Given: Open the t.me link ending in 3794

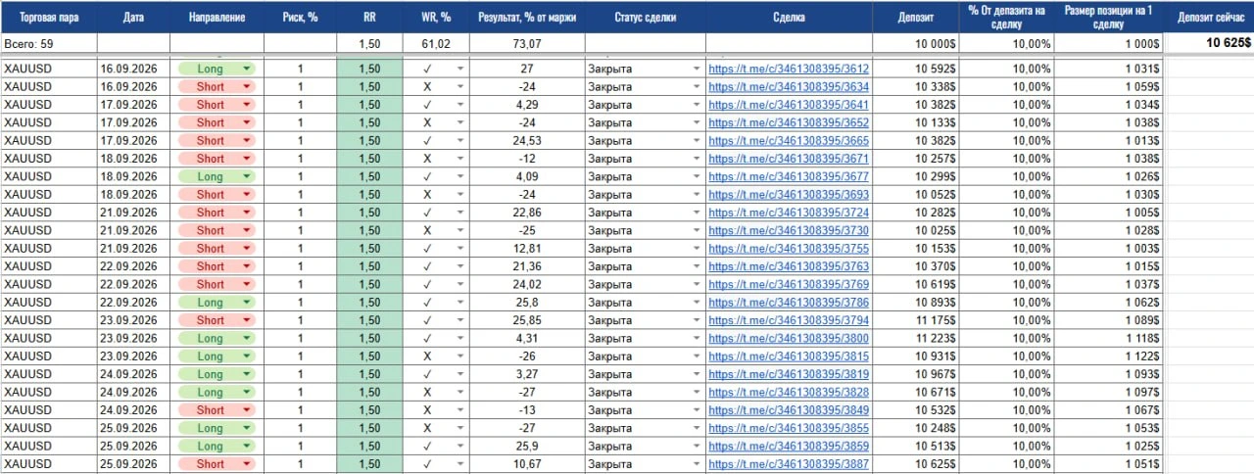Looking at the screenshot, I should (x=789, y=320).
